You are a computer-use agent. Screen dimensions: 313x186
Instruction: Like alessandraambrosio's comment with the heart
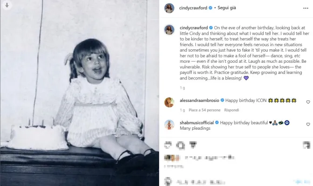[308, 102]
